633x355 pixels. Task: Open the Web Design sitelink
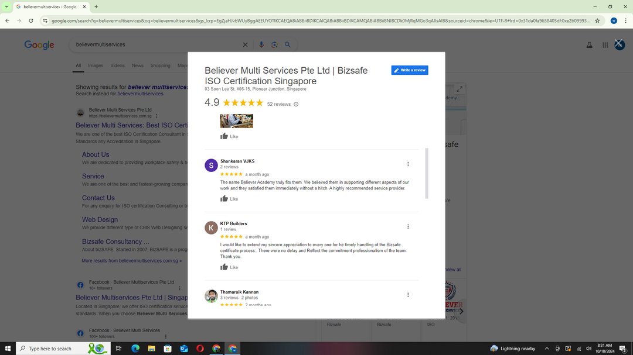coord(100,219)
